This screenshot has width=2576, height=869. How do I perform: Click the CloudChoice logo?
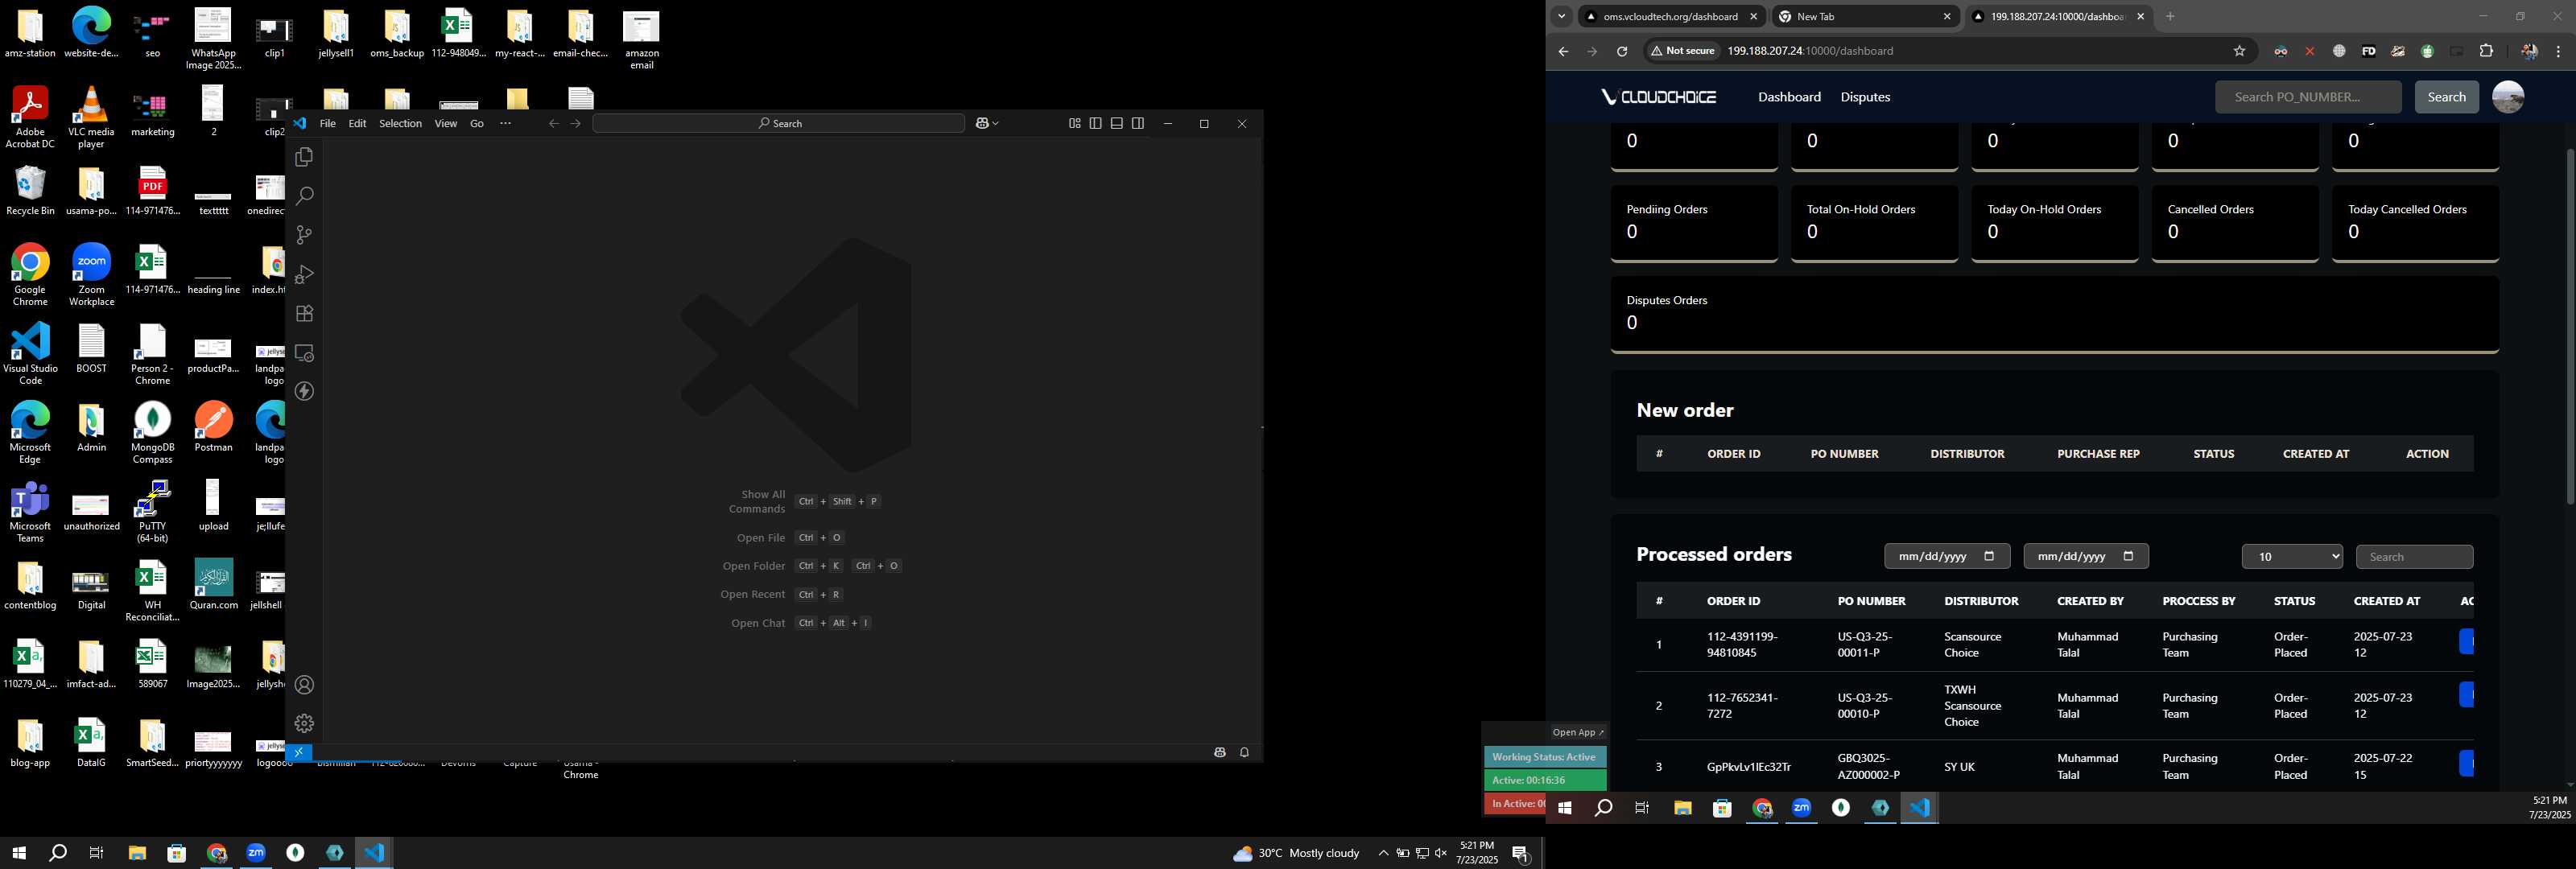coord(1658,97)
